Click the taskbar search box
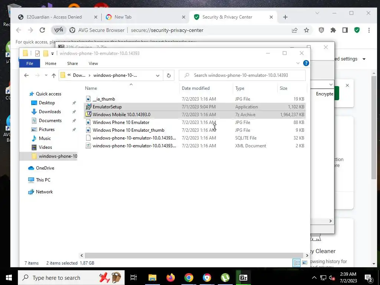Viewport: 380px width, 285px height. point(71,278)
